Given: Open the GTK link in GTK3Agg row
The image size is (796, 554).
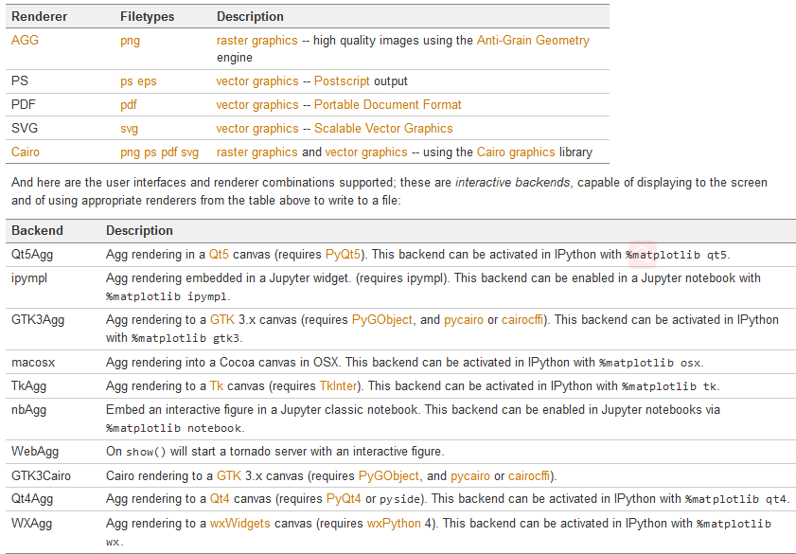Looking at the screenshot, I should coord(224,320).
